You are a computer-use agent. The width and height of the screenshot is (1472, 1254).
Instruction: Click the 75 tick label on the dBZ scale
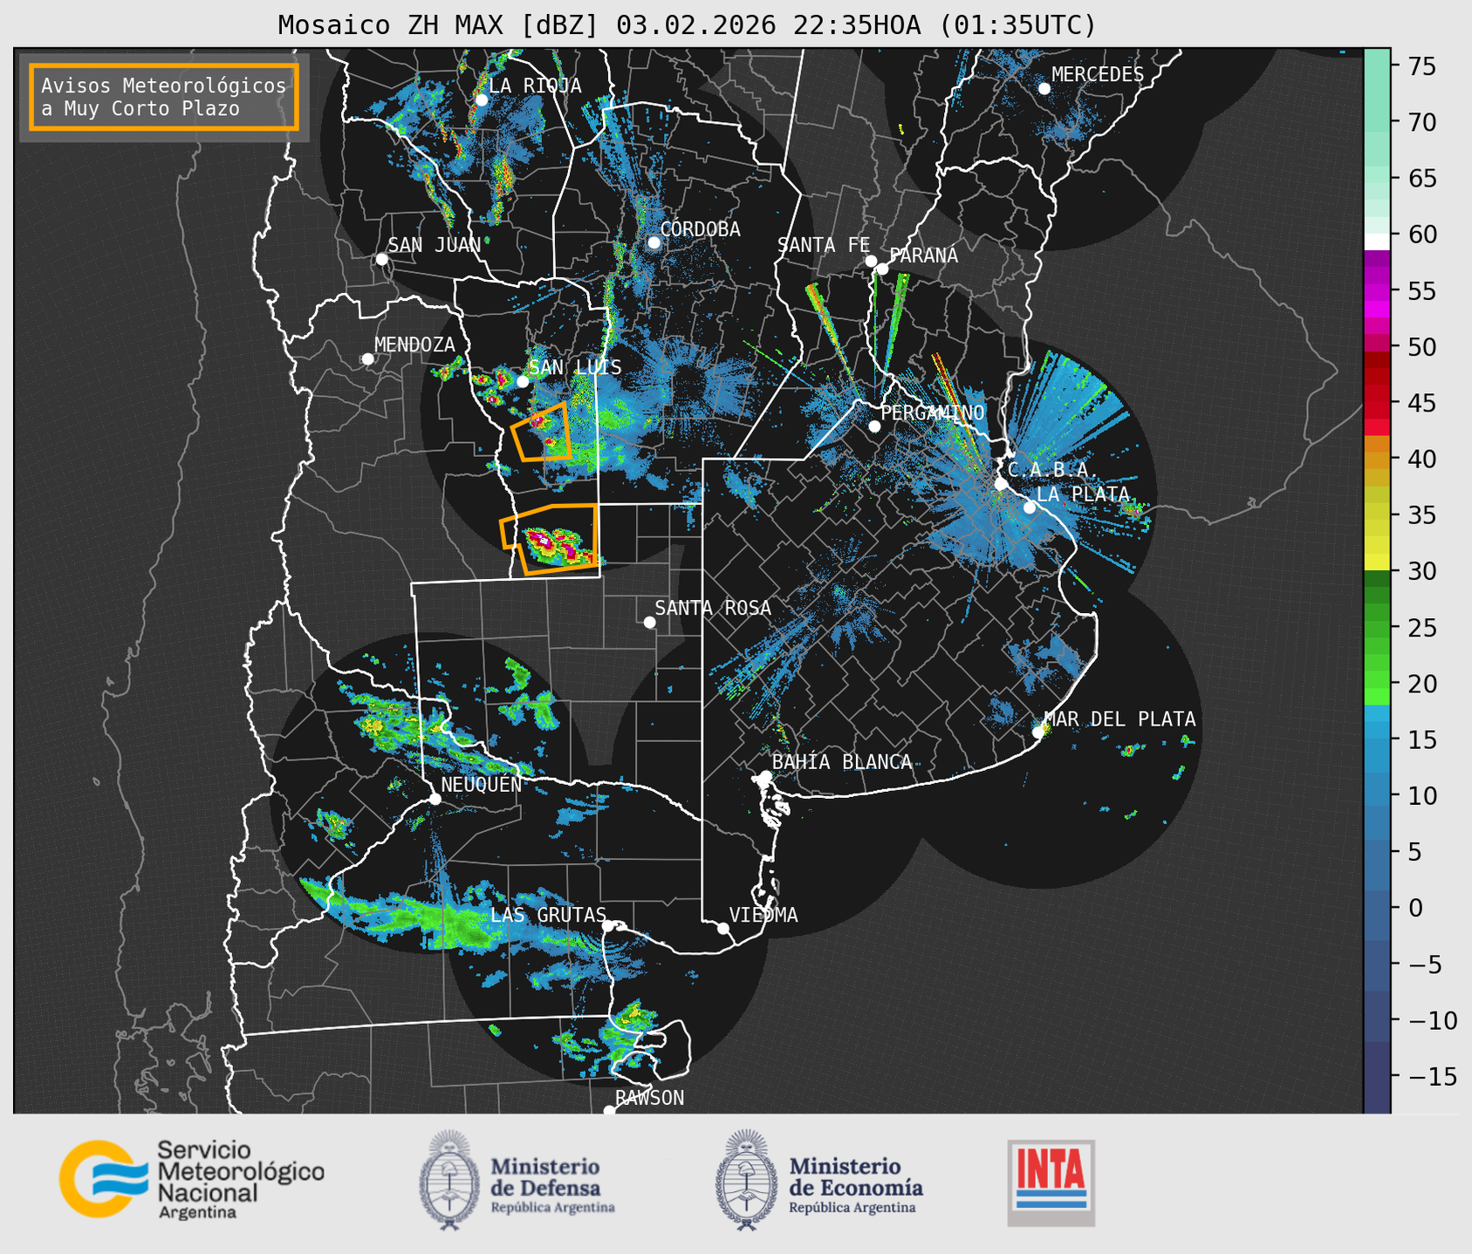pyautogui.click(x=1421, y=66)
